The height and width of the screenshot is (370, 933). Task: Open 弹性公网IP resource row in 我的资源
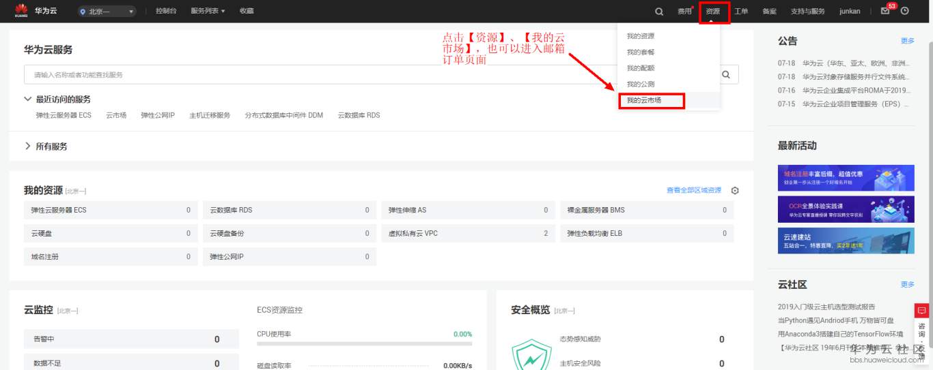point(290,257)
